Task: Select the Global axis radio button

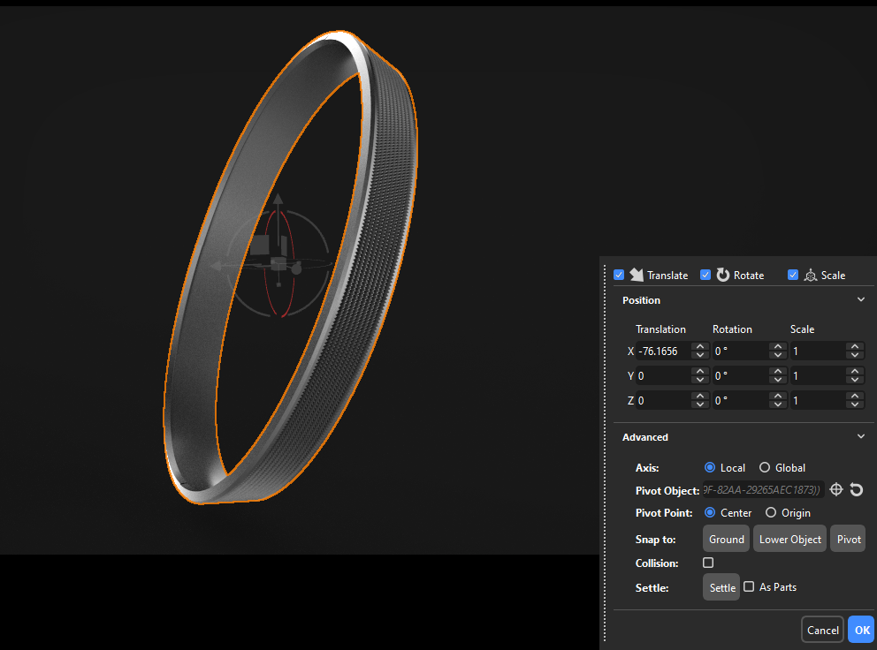Action: pyautogui.click(x=765, y=467)
